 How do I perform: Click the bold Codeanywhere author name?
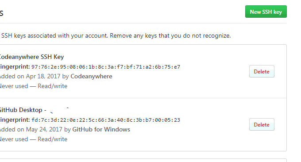point(91,77)
